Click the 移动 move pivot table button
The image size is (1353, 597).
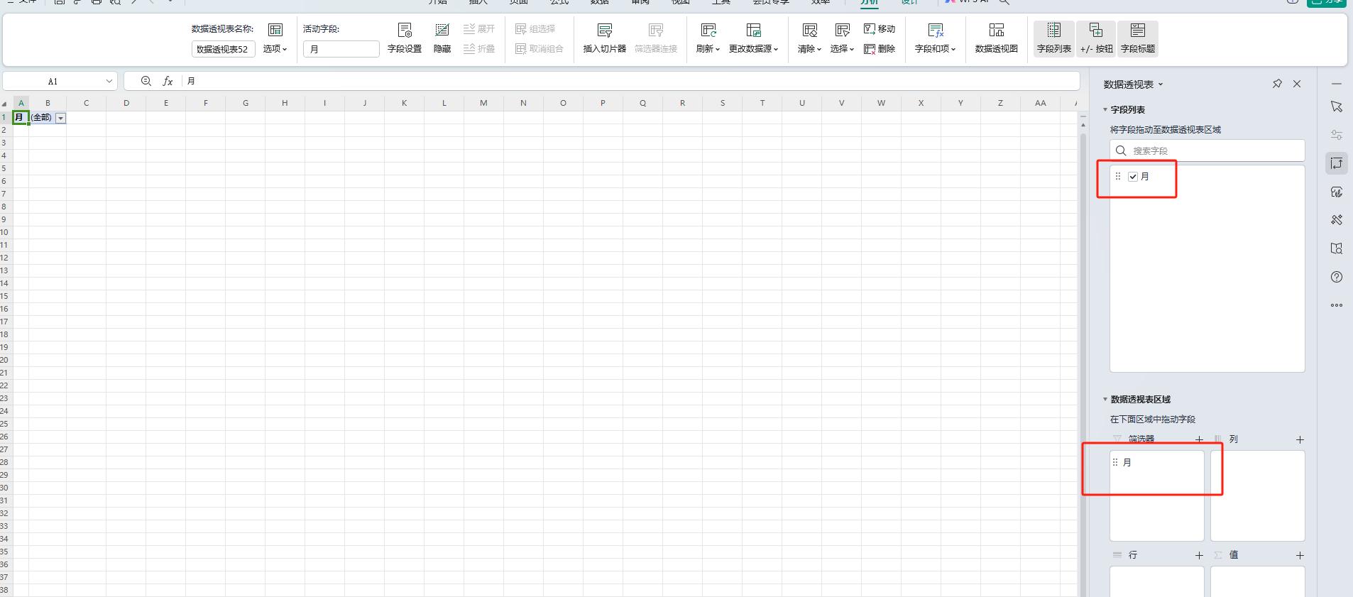tap(880, 29)
